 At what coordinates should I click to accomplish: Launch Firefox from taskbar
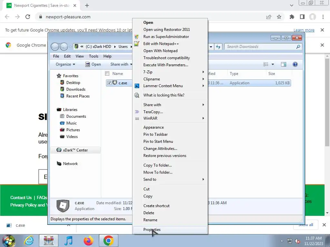tap(89, 241)
